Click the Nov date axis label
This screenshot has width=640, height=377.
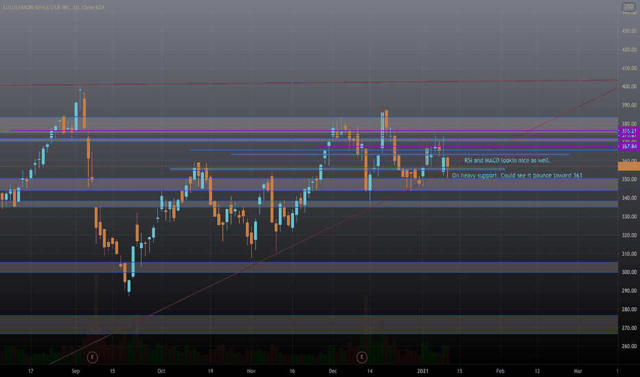(x=251, y=372)
